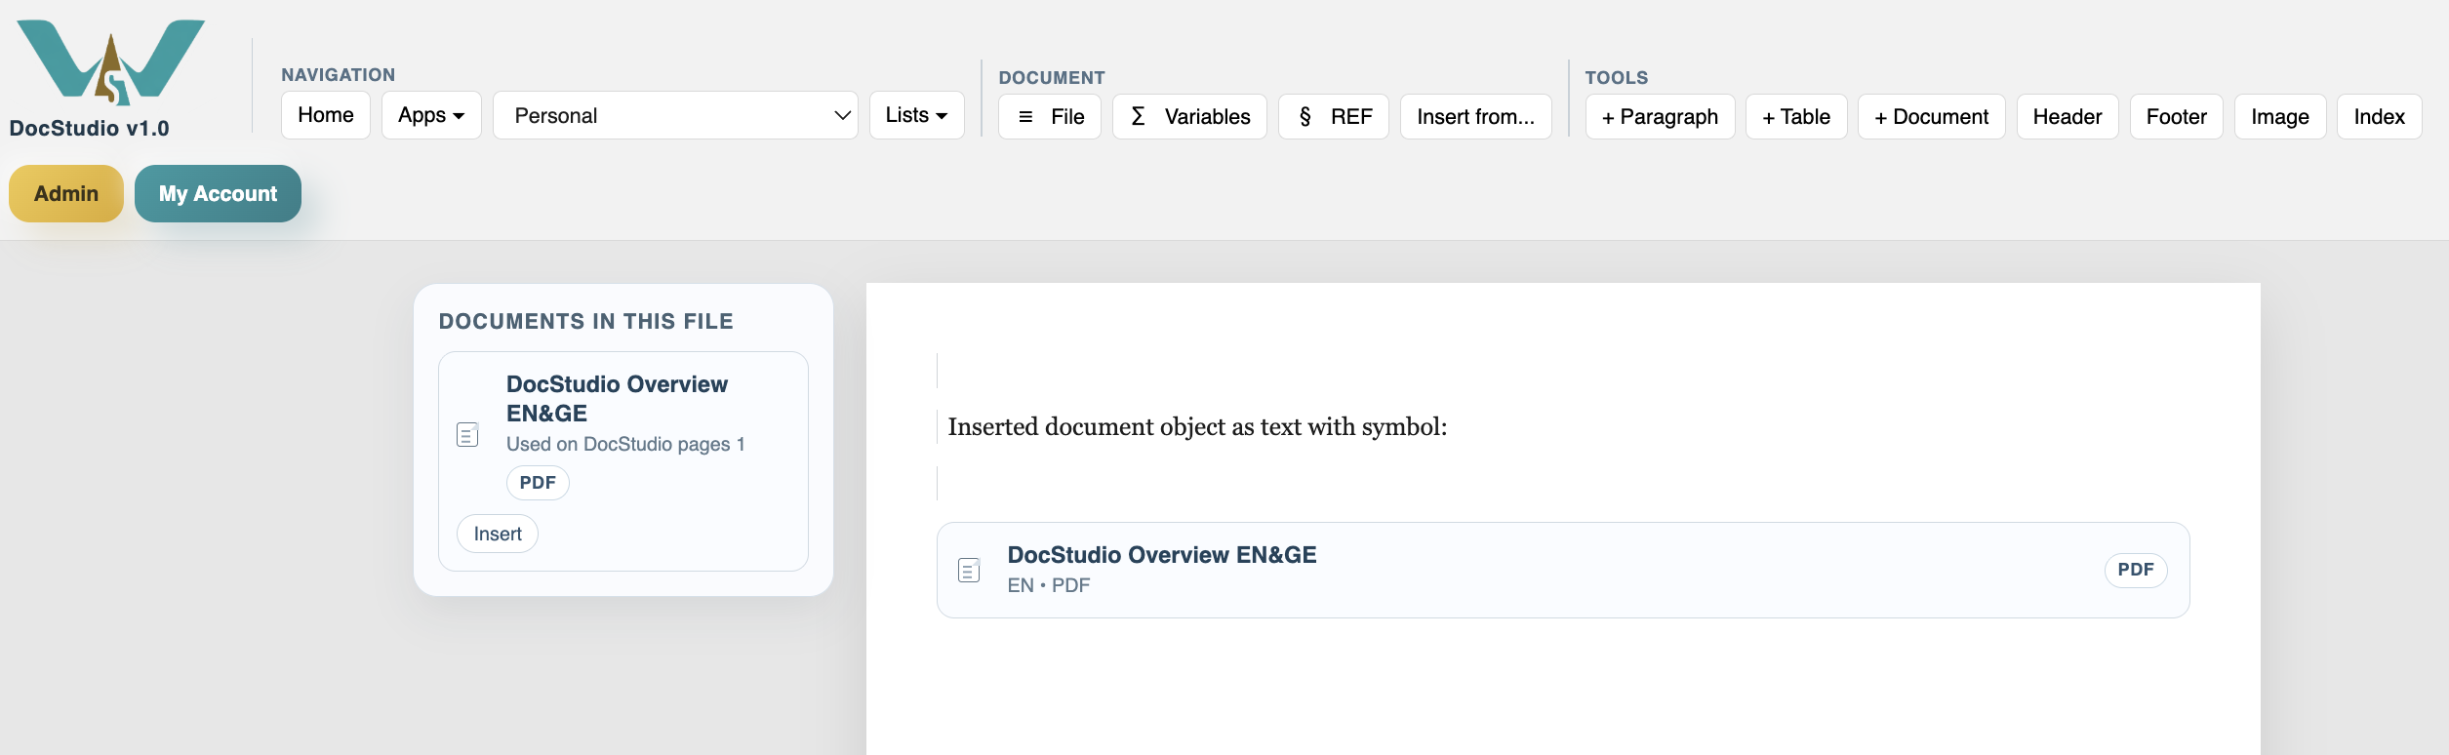Viewport: 2449px width, 755px height.
Task: Click the document icon in the sidebar card
Action: pos(467,434)
